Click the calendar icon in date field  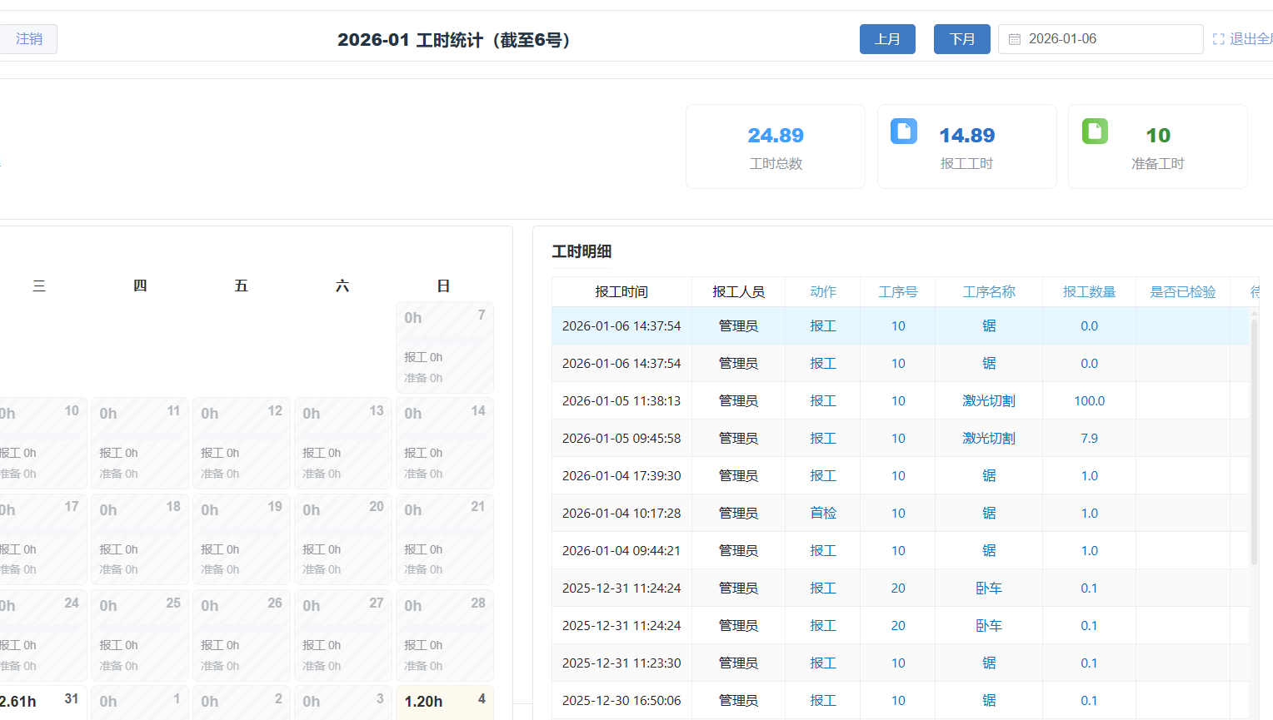(x=1014, y=39)
